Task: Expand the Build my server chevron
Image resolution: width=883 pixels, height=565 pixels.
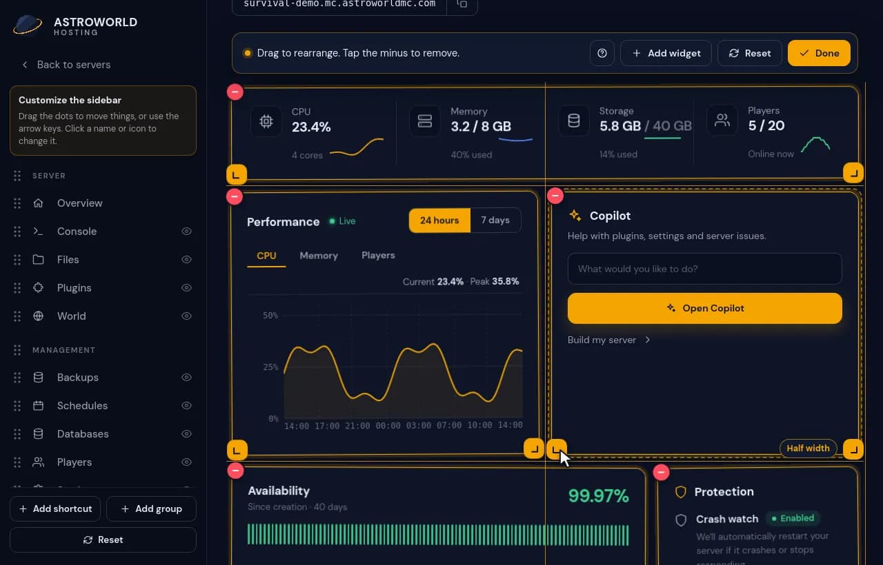Action: (647, 340)
